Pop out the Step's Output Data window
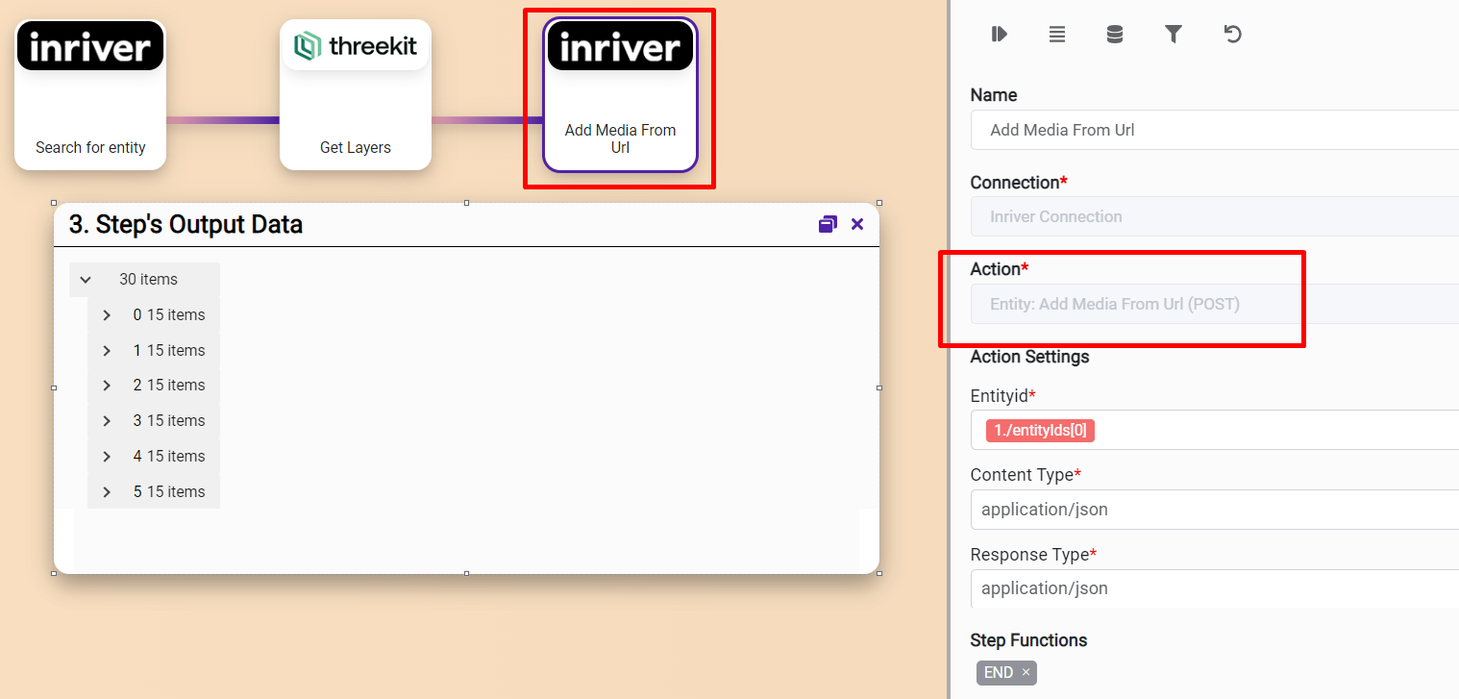Viewport: 1459px width, 699px height. pos(828,224)
